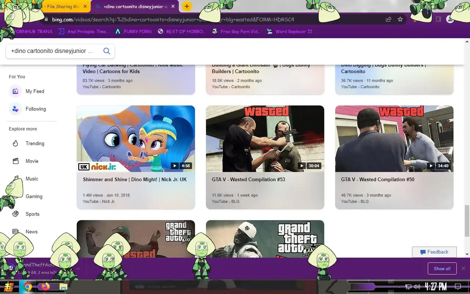Select Sports in Explore more
This screenshot has width=470, height=294.
tap(32, 214)
